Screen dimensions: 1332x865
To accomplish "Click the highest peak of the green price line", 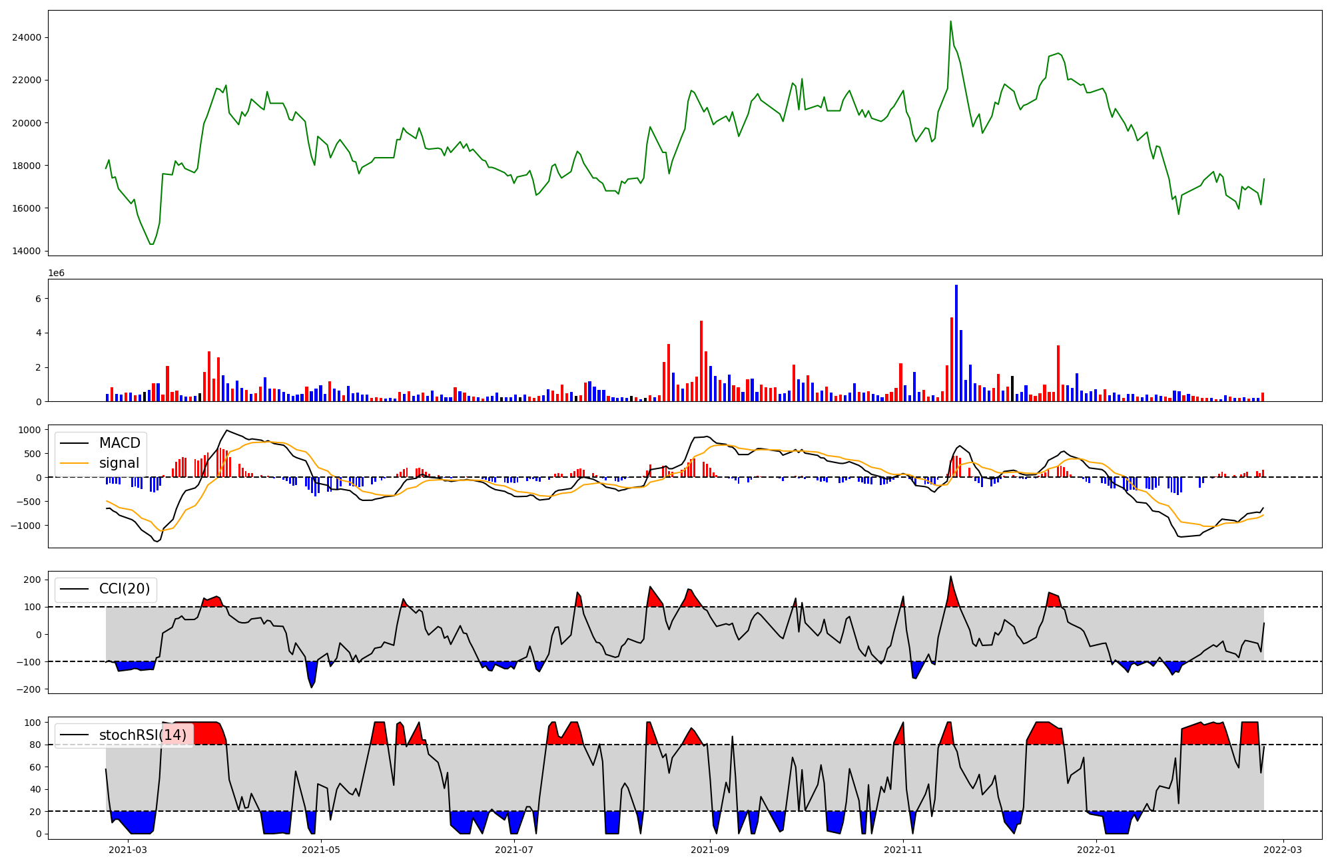I will coord(950,22).
